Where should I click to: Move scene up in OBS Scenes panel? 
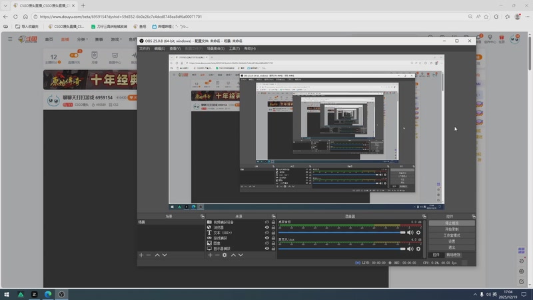pos(157,255)
